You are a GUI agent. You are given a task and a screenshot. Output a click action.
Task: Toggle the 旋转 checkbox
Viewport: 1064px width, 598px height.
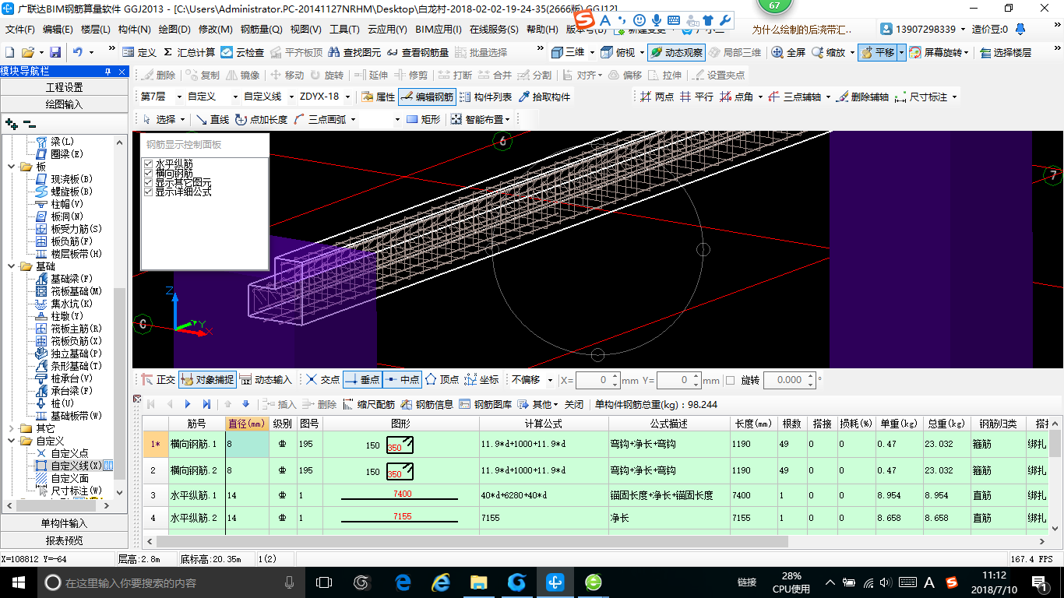[730, 380]
